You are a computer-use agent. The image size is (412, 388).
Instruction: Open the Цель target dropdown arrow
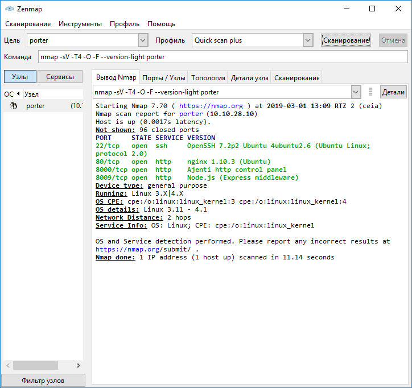[x=143, y=40]
